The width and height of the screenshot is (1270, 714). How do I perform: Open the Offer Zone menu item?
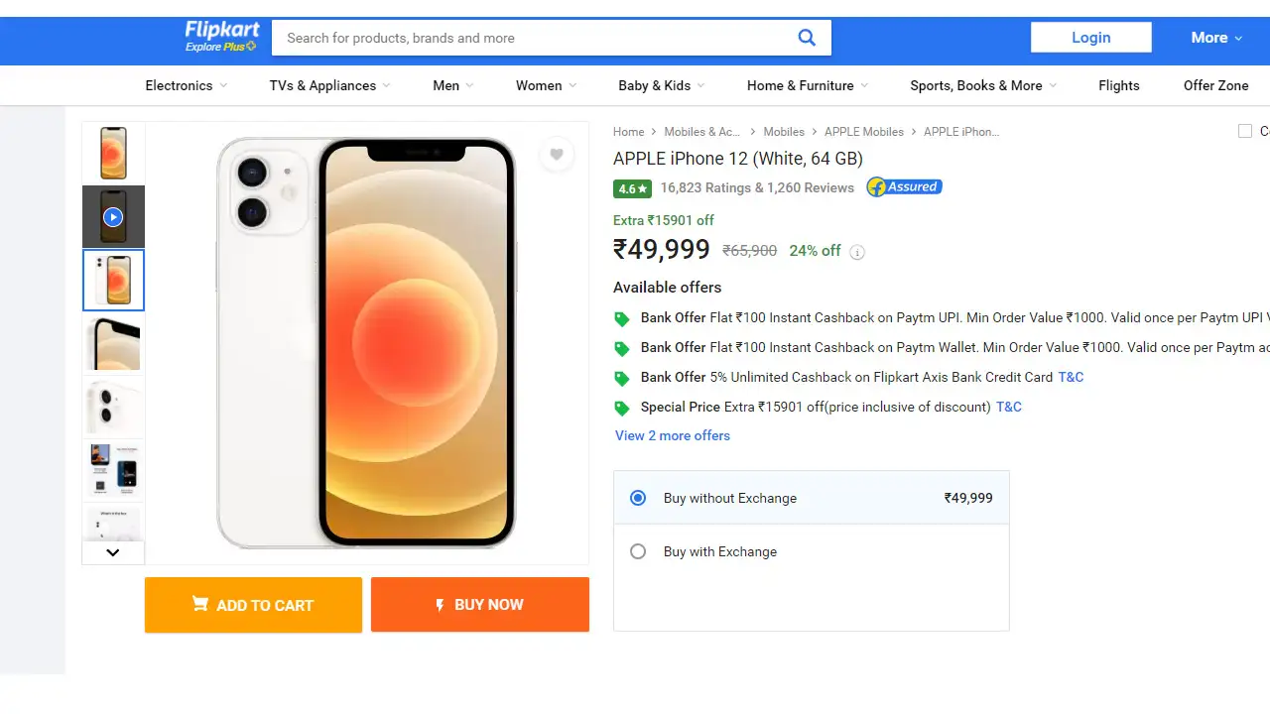[x=1215, y=85]
